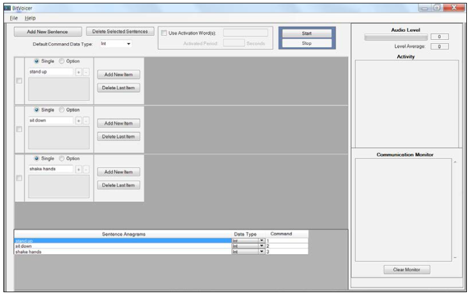Select Option radio for 'stand up' sentence
Image resolution: width=472 pixels, height=299 pixels.
pyautogui.click(x=61, y=61)
